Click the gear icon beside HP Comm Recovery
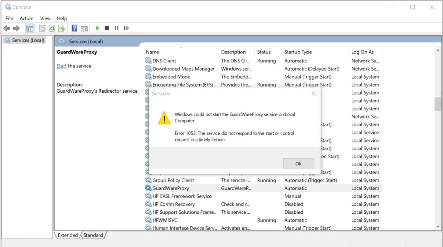Image resolution: width=443 pixels, height=247 pixels. pyautogui.click(x=148, y=204)
